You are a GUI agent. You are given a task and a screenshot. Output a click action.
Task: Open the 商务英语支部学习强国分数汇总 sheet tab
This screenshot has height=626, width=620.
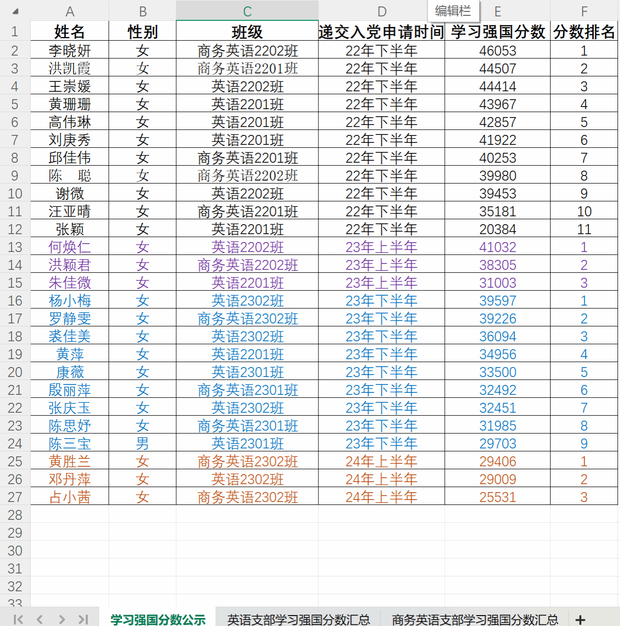475,620
